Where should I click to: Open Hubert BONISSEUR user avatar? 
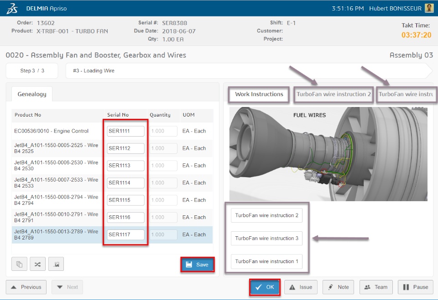pyautogui.click(x=429, y=8)
